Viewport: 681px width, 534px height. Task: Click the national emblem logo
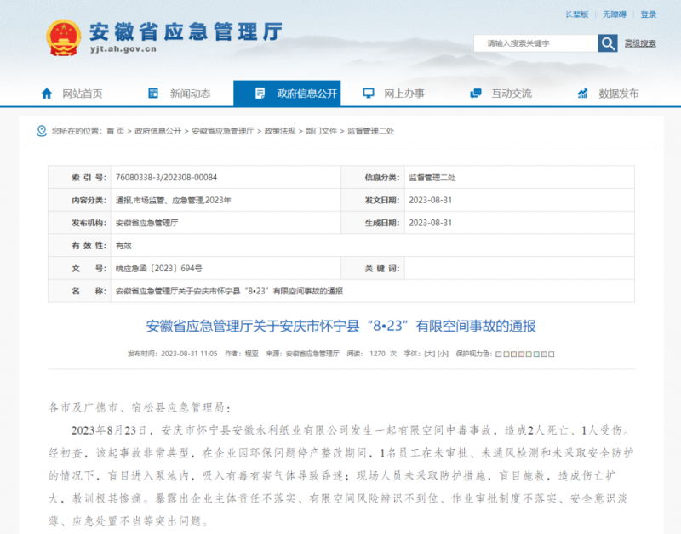click(64, 38)
